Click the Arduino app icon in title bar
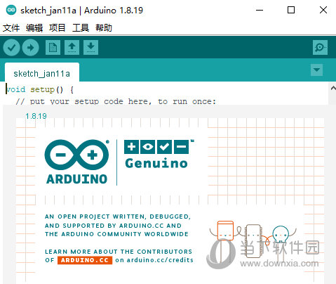The width and height of the screenshot is (336, 284). coord(11,10)
